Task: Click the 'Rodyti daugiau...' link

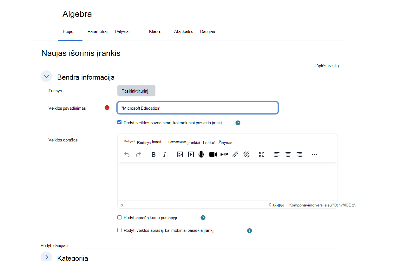Action: [x=56, y=246]
